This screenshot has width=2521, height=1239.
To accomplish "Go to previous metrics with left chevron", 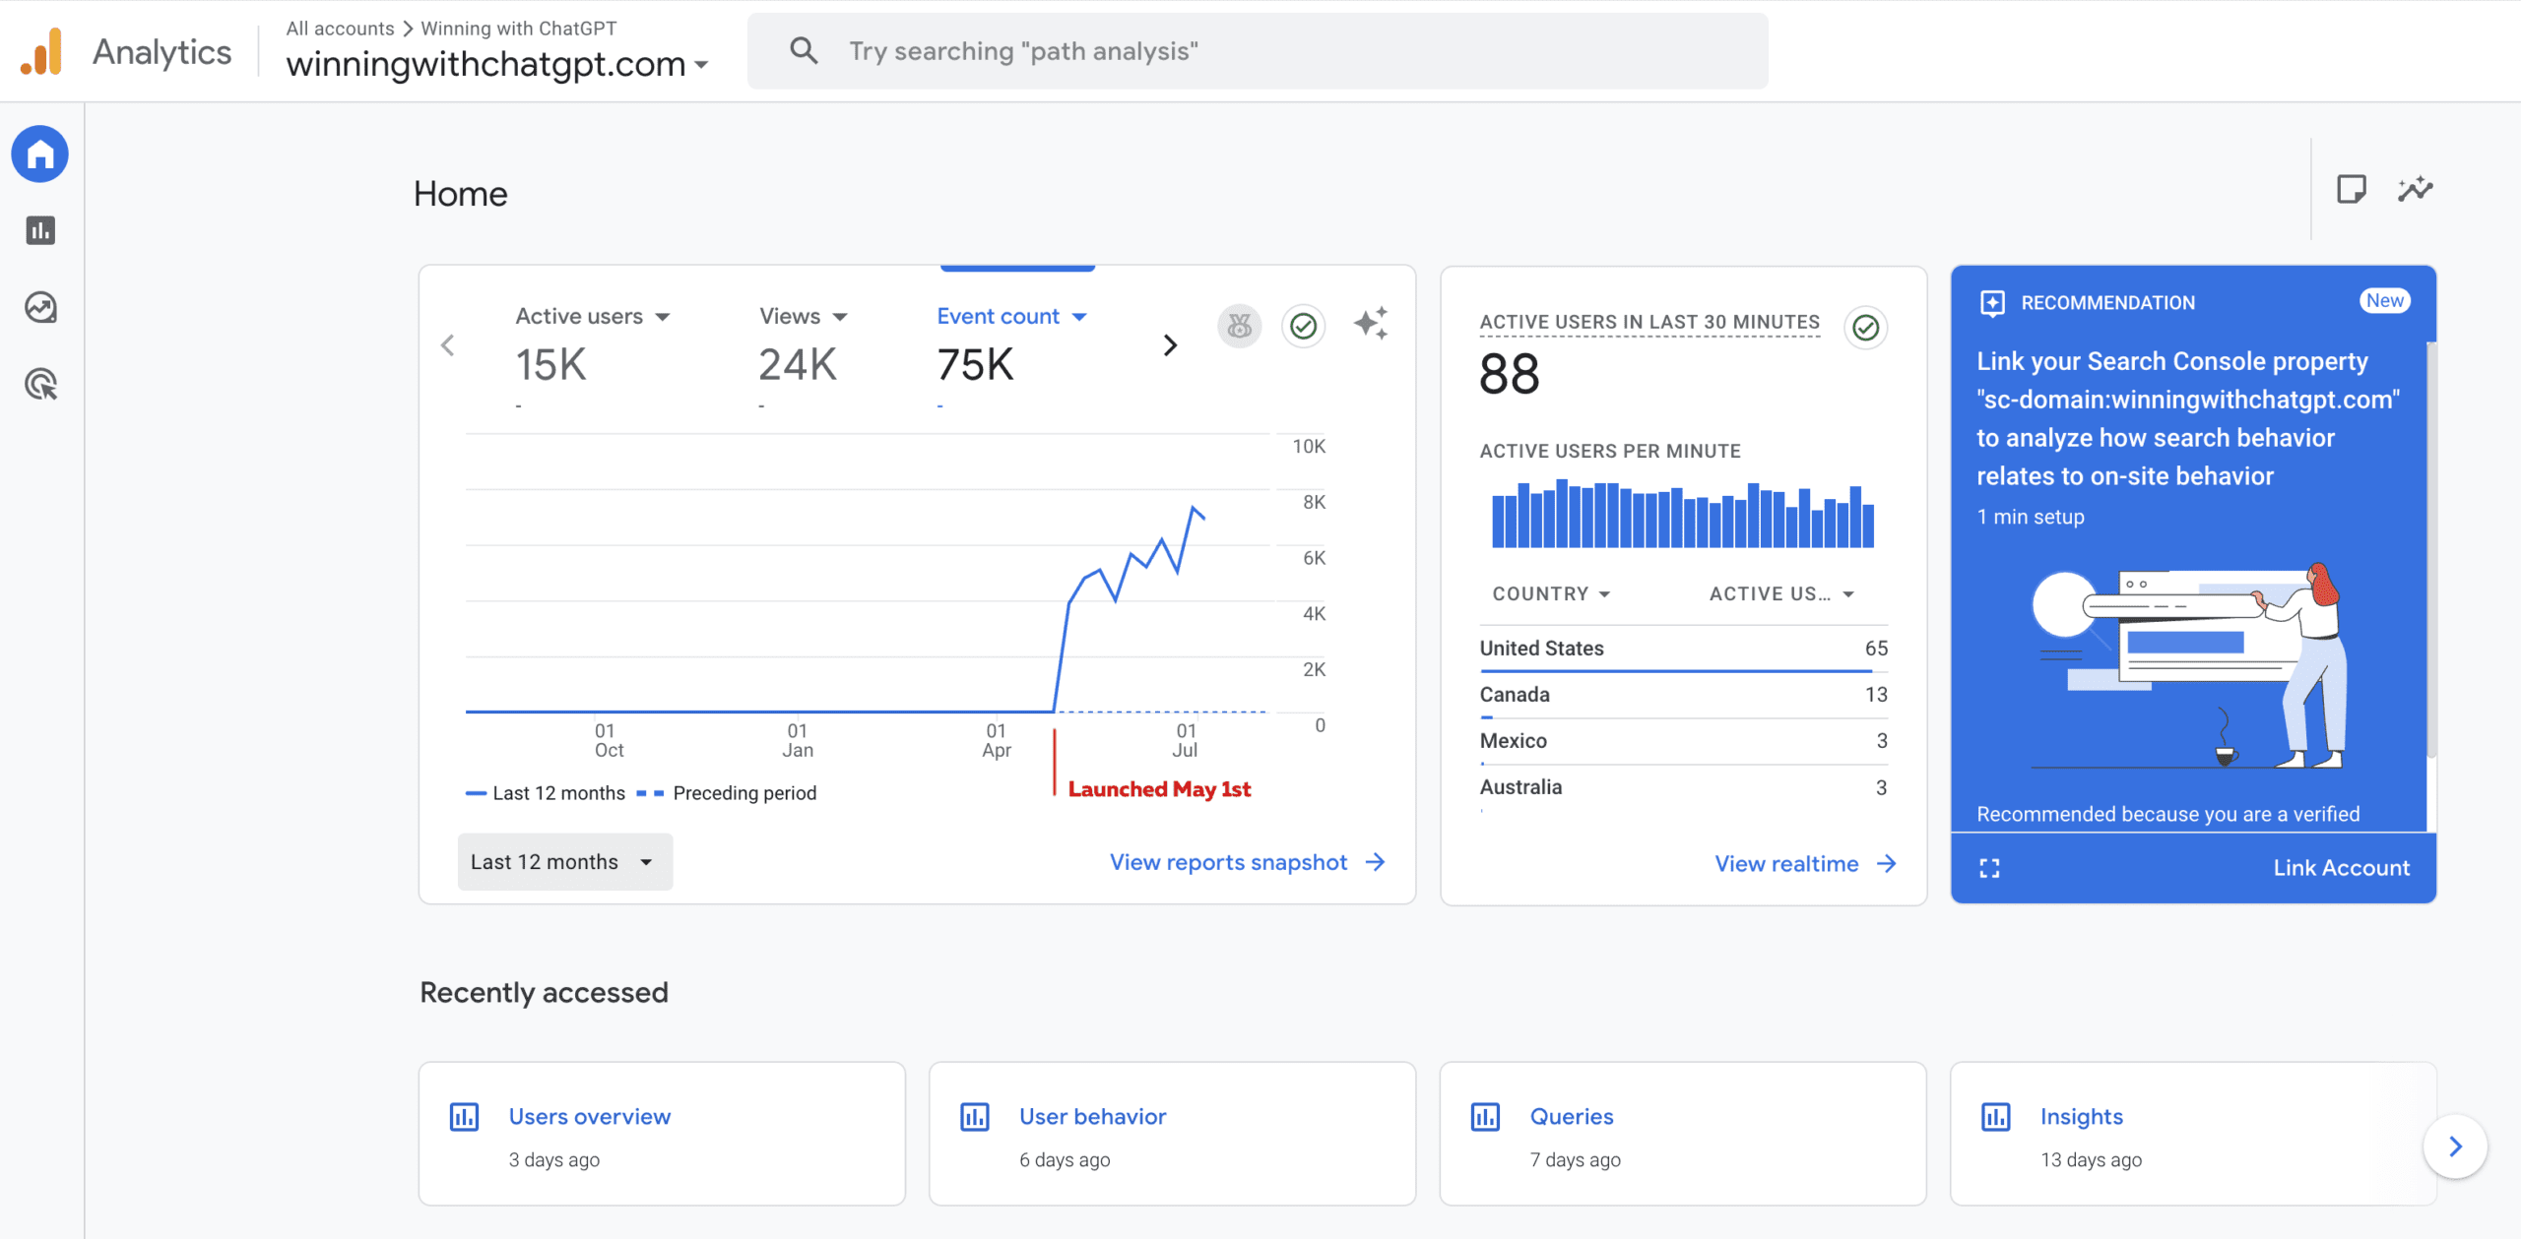I will (x=448, y=345).
